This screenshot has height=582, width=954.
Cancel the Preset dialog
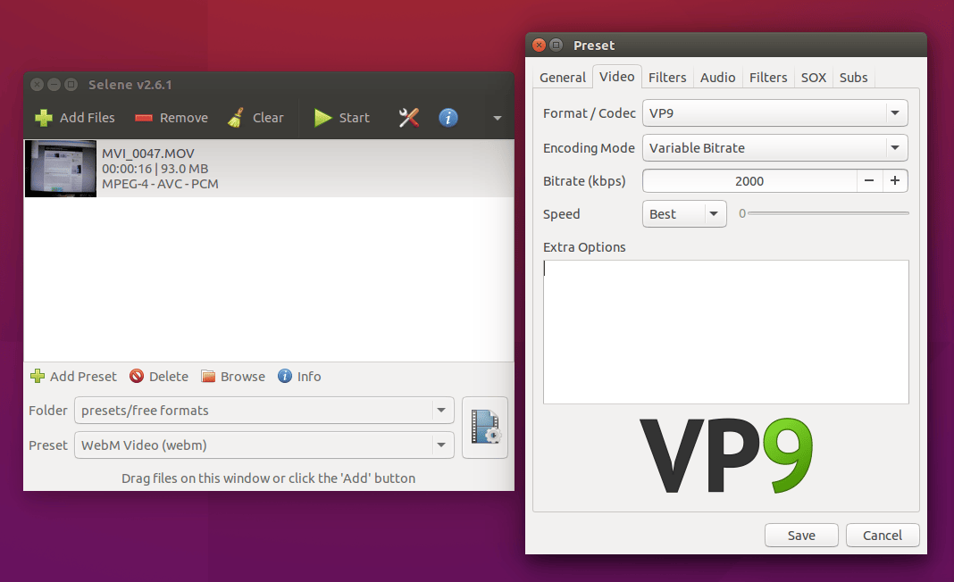(883, 536)
